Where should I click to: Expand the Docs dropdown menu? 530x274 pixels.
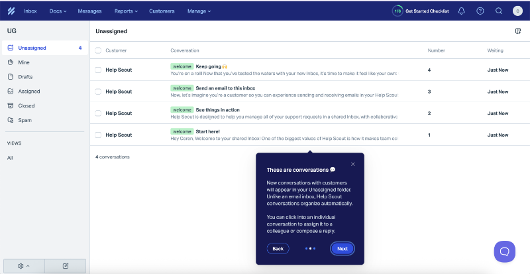58,11
